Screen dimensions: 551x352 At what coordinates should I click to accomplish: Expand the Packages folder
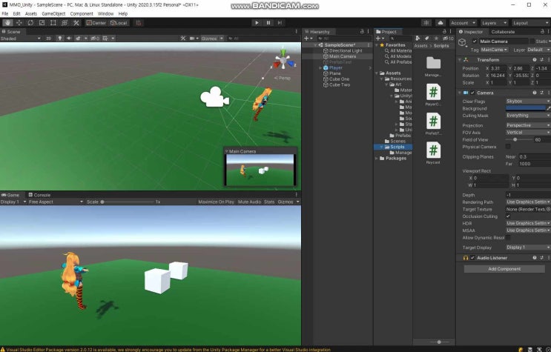(377, 159)
